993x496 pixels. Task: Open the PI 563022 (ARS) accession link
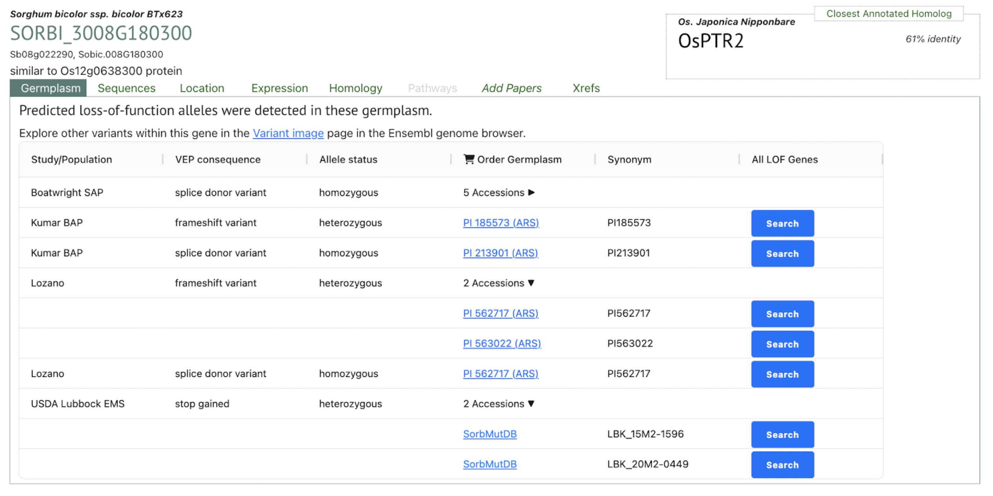pyautogui.click(x=502, y=343)
